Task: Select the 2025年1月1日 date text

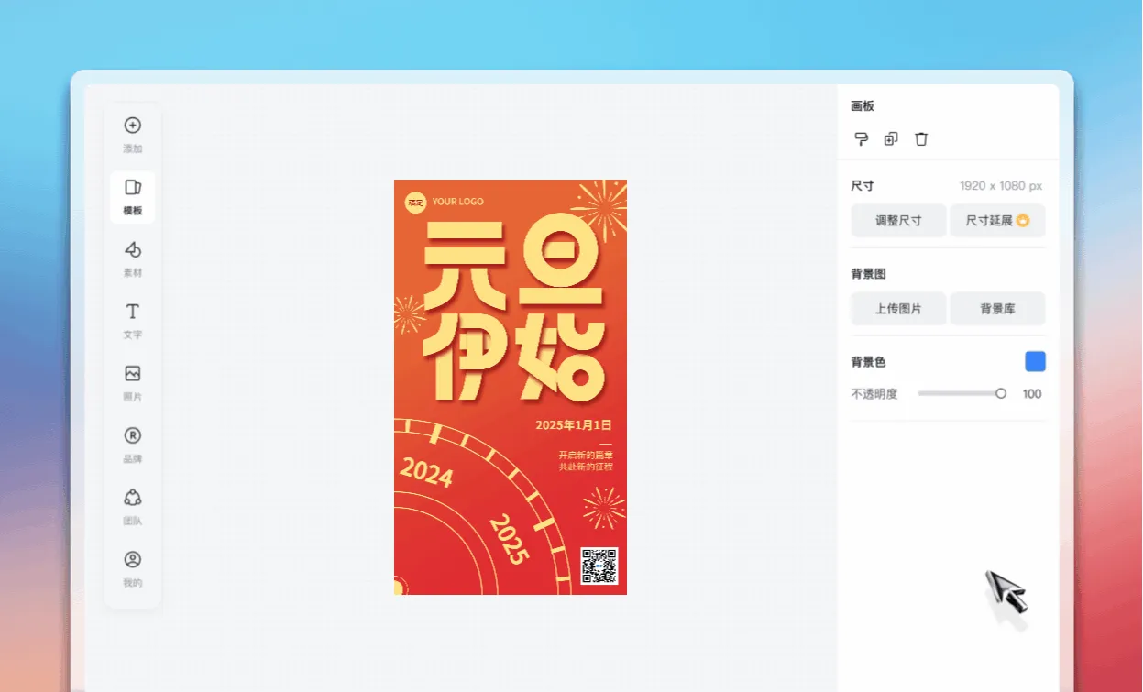Action: point(574,425)
